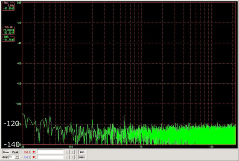239x161 pixels.
Task: Click the L button in the OVL1 row
Action: point(67,152)
